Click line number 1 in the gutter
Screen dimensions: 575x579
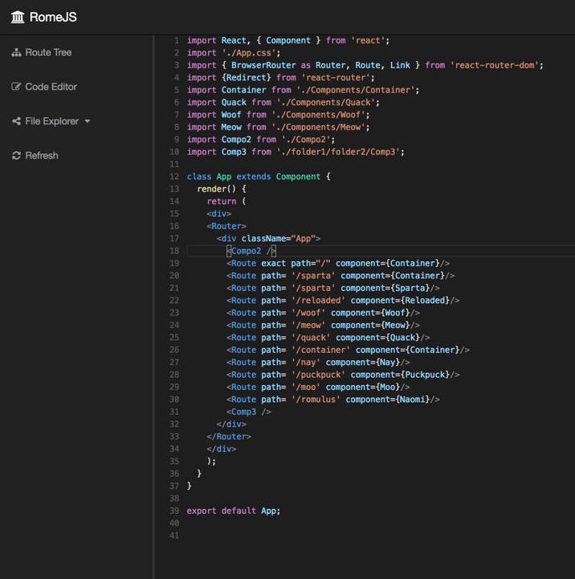(176, 40)
